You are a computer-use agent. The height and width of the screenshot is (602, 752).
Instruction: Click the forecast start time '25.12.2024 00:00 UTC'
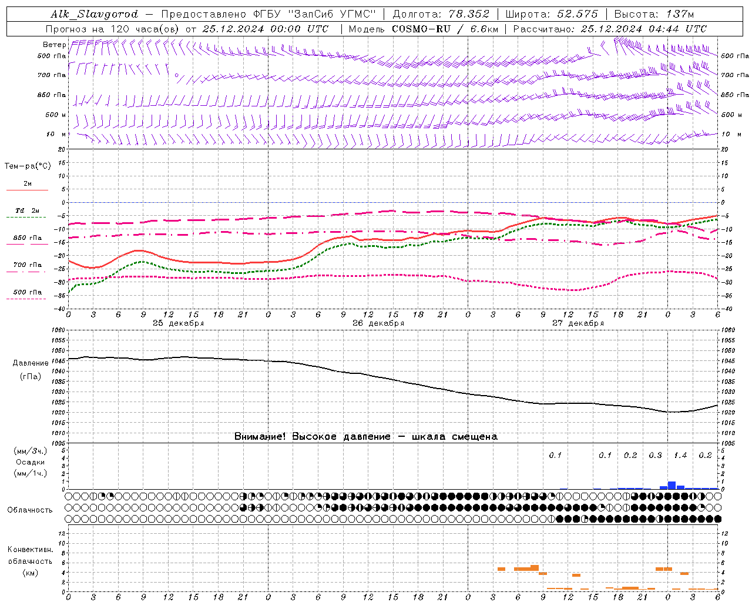tap(265, 29)
